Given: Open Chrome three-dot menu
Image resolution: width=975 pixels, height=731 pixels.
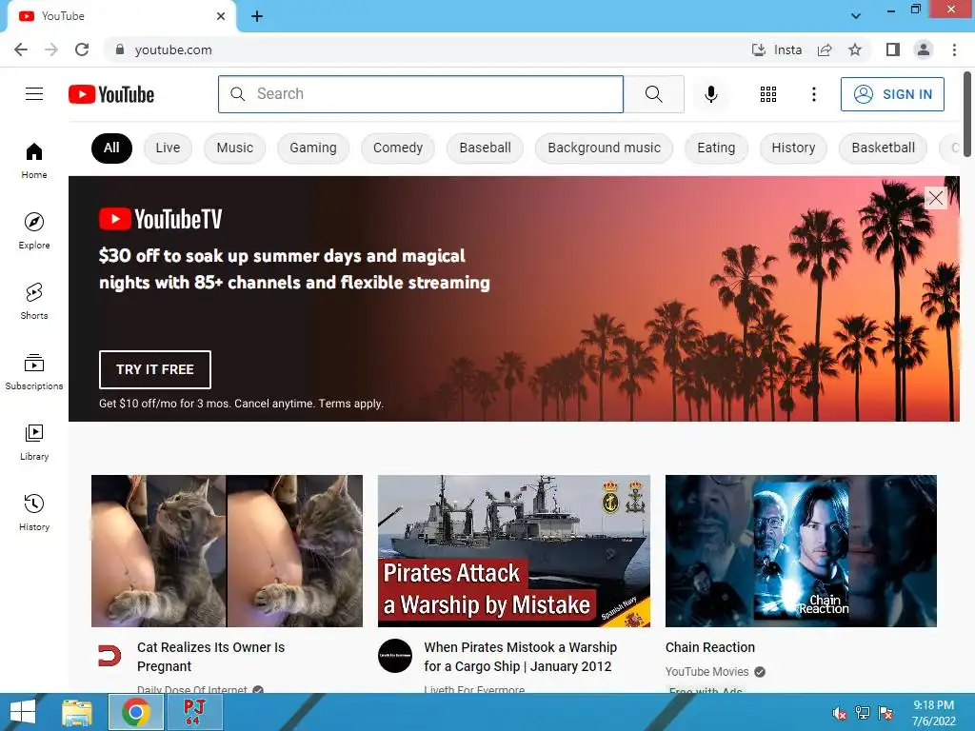Looking at the screenshot, I should (954, 49).
